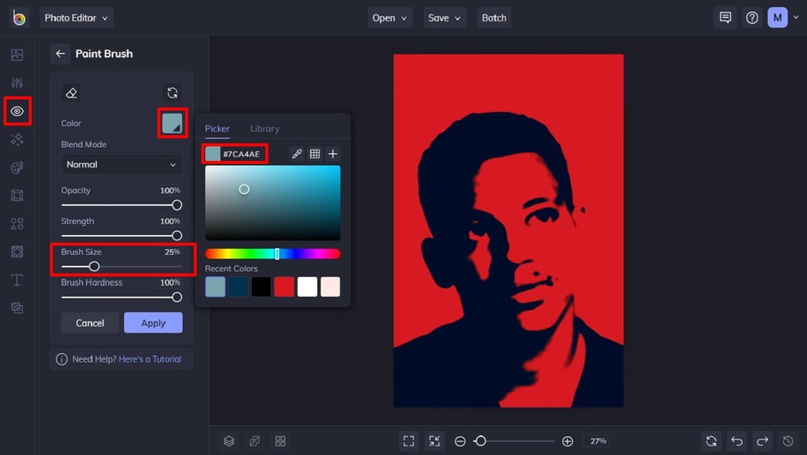Add color to library with plus icon
807x455 pixels.
333,154
